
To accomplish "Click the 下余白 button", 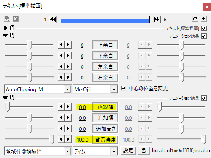I will pos(105,56).
